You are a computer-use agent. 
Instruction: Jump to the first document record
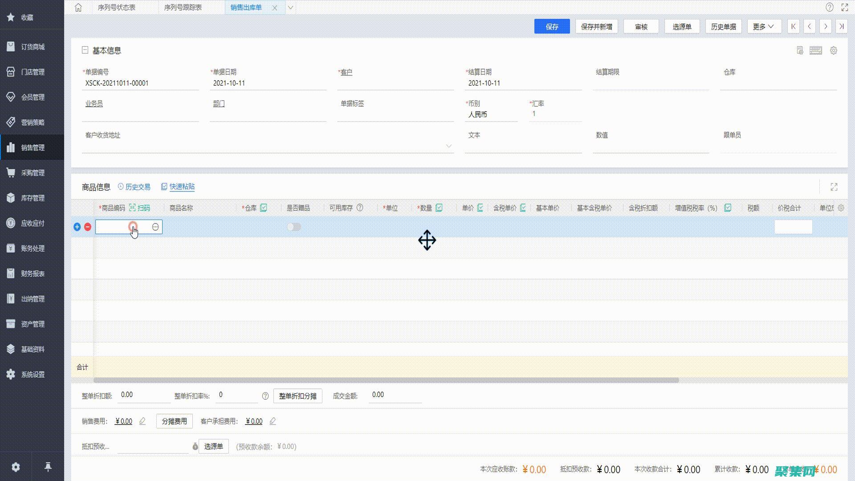click(793, 27)
